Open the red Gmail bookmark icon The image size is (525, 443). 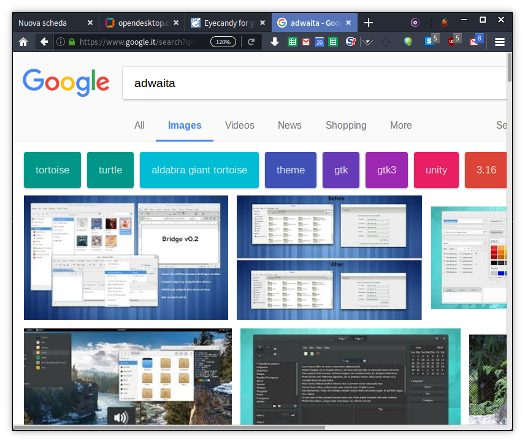pos(305,42)
